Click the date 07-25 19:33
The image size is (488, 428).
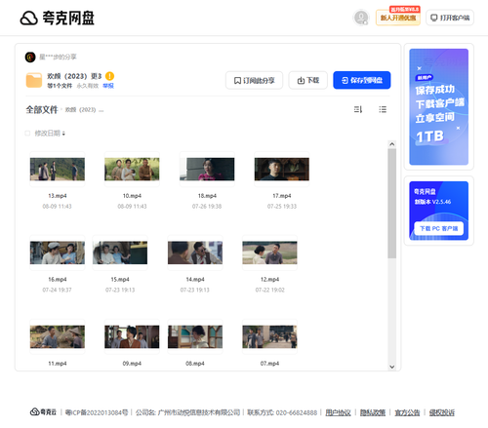[282, 207]
